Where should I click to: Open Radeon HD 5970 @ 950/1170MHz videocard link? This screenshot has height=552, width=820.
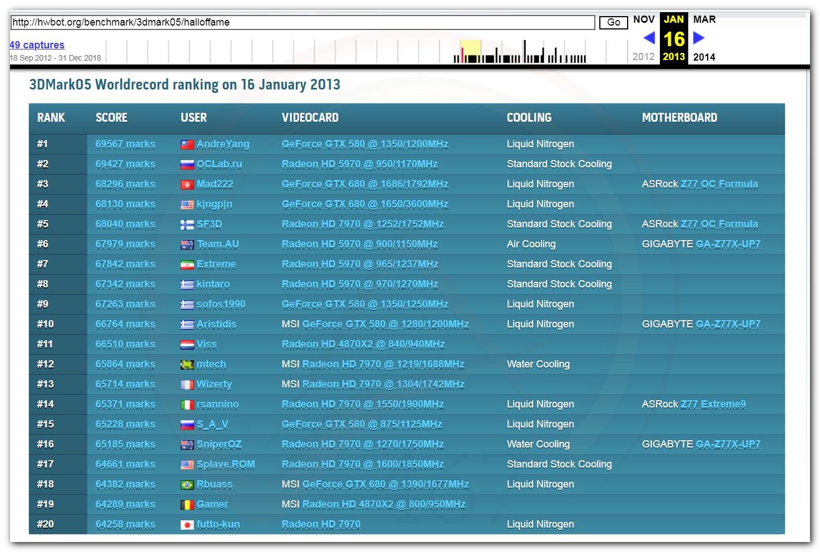[x=360, y=164]
